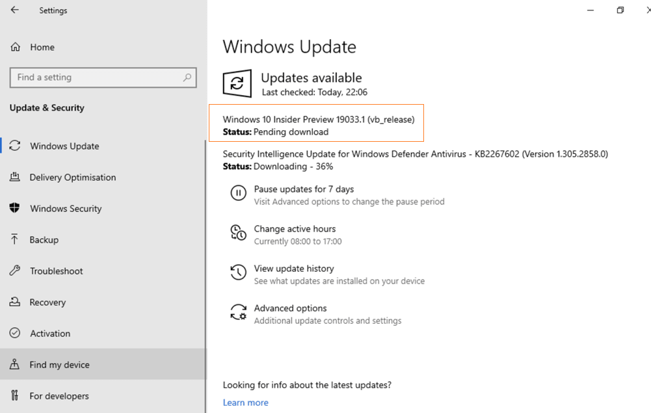Click the Pending download status text

pyautogui.click(x=291, y=132)
